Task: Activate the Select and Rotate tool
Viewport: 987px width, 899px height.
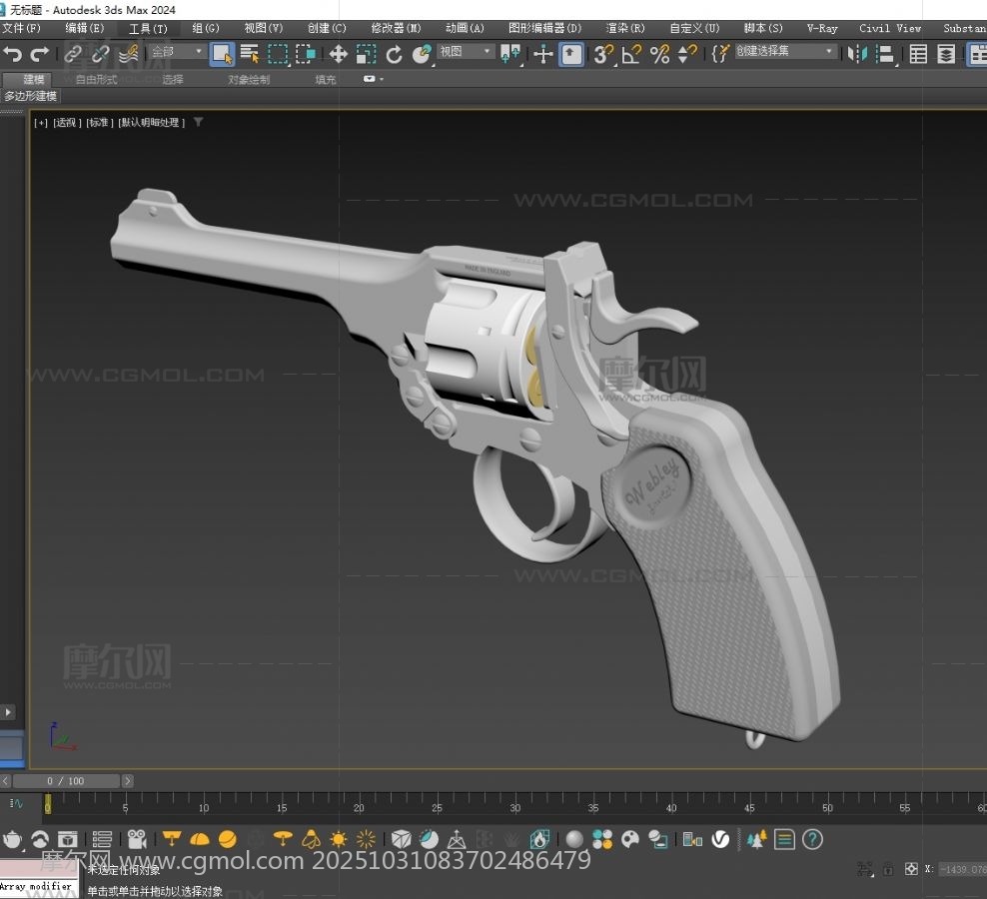Action: point(394,54)
